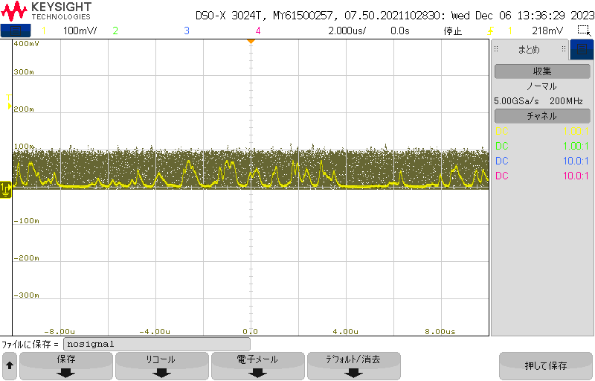This screenshot has height=381, width=595.
Task: Click the 押して保存 button
Action: [x=546, y=366]
